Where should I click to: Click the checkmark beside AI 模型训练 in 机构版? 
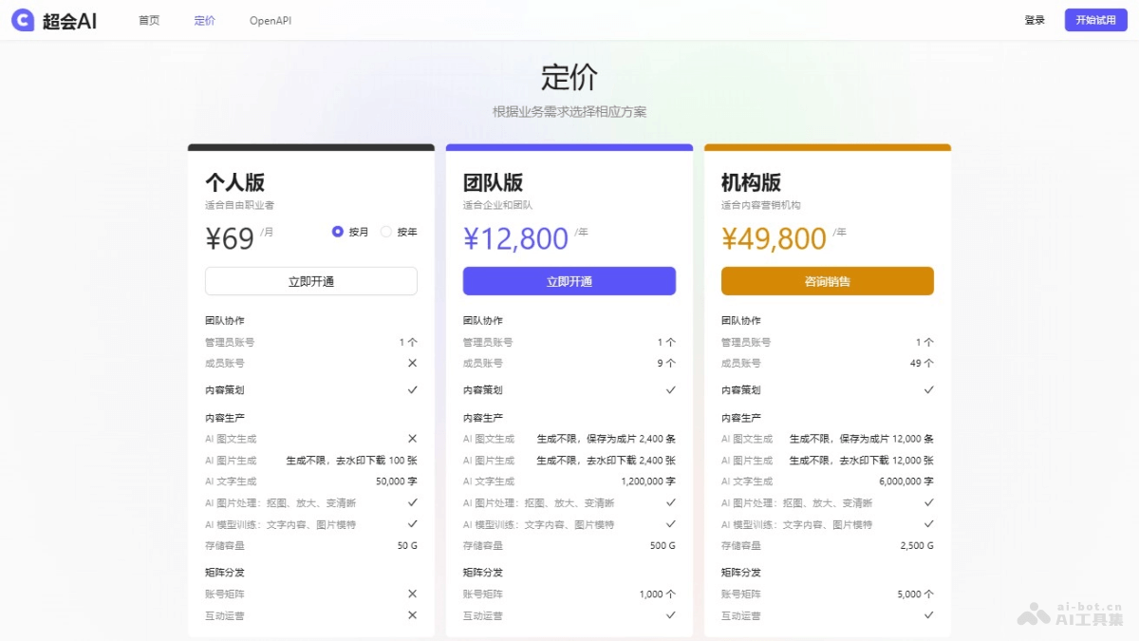pyautogui.click(x=928, y=524)
